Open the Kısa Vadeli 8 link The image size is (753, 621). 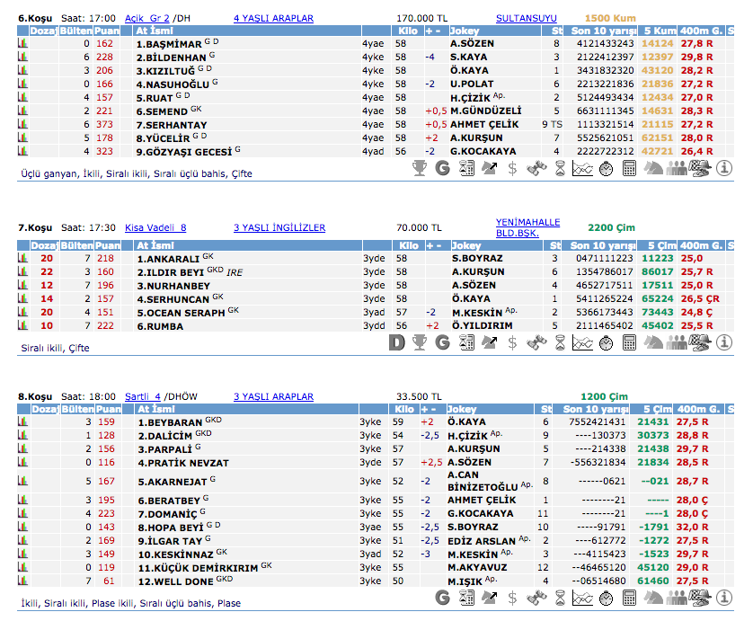[x=155, y=228]
